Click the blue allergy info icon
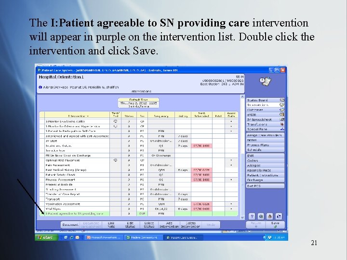The height and width of the screenshot is (260, 347). tap(40, 87)
